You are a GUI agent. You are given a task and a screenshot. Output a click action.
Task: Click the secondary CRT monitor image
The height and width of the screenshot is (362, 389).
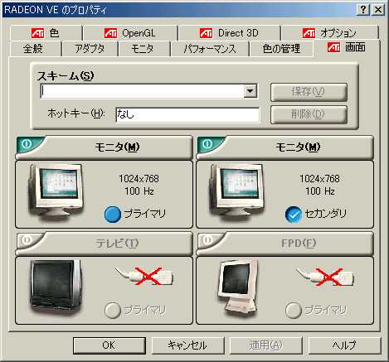coord(236,191)
